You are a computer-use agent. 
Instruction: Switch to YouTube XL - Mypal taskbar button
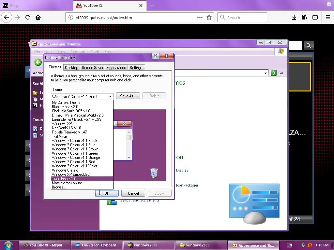coord(44,245)
